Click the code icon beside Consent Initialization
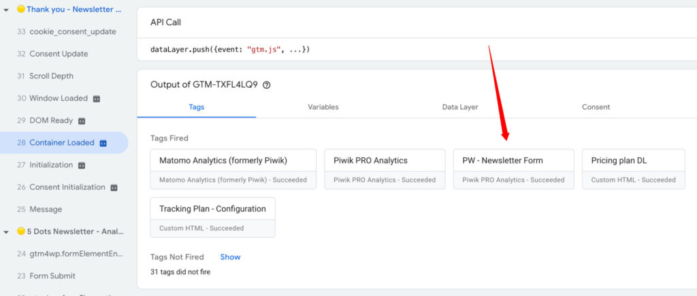The width and height of the screenshot is (697, 296). 114,187
